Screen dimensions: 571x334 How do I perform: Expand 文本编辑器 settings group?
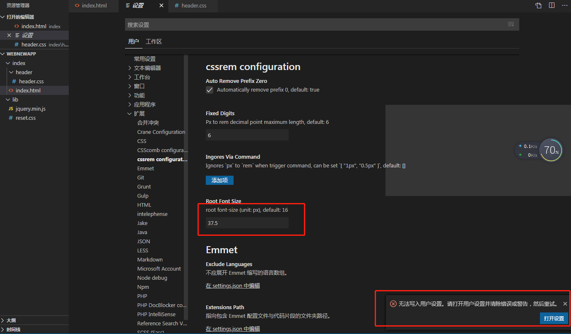click(x=130, y=68)
